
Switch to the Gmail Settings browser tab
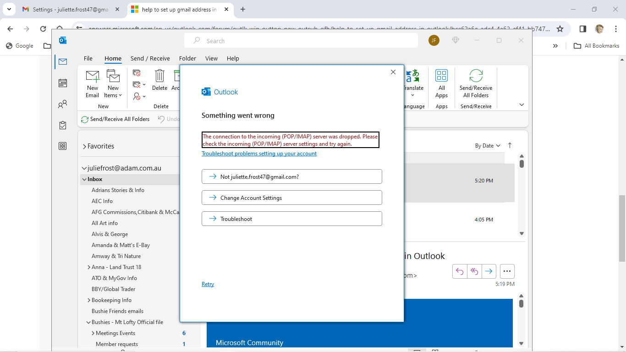coord(71,9)
